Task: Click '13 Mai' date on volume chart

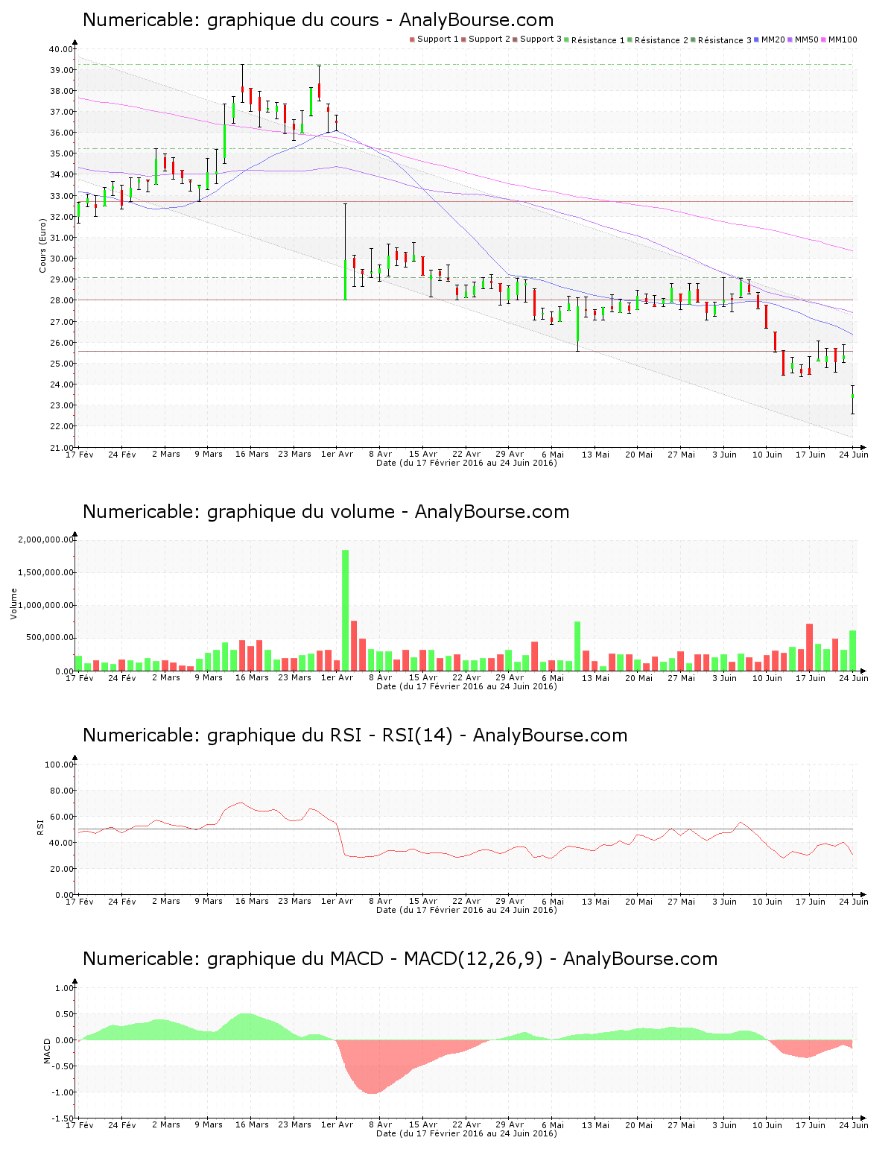Action: point(595,677)
